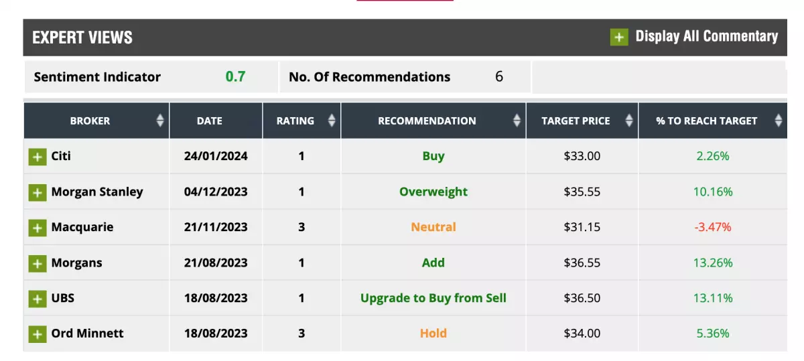Click the Upgrade to Buy from Sell recommendation
Image resolution: width=804 pixels, height=361 pixels.
(x=433, y=298)
